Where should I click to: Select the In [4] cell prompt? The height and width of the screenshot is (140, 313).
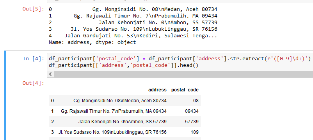[33, 59]
